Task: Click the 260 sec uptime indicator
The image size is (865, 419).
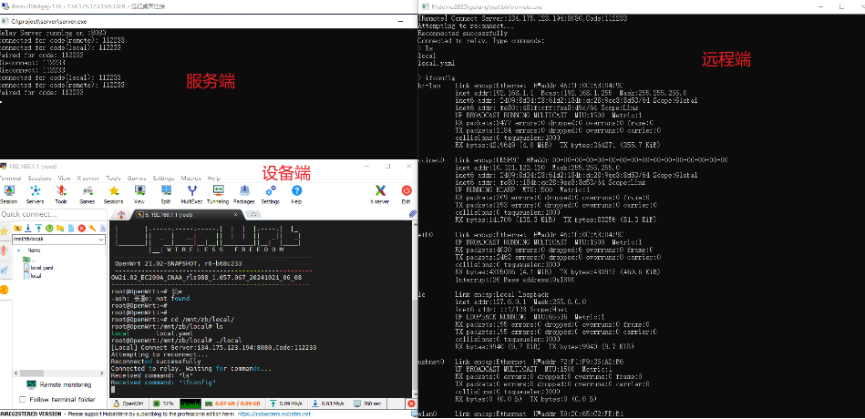Action: tap(366, 404)
